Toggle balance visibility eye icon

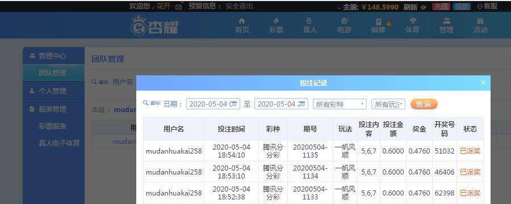click(424, 7)
